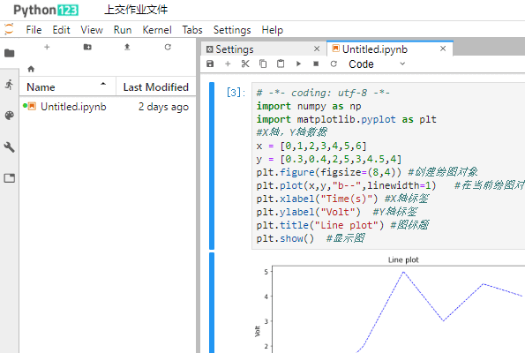Click the 上交作业文件 submit homework link
The width and height of the screenshot is (525, 353).
point(136,10)
